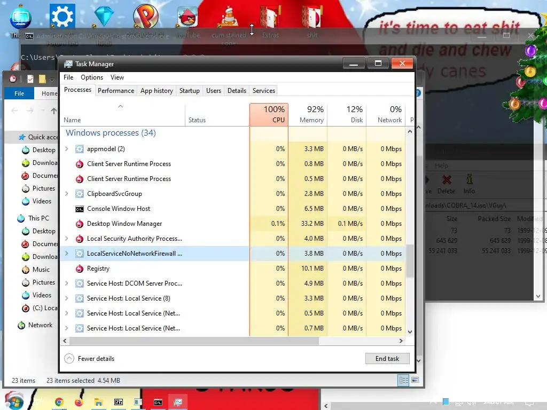Open Explorer's blue File tab
Screen dimensions: 547x410
(19, 93)
